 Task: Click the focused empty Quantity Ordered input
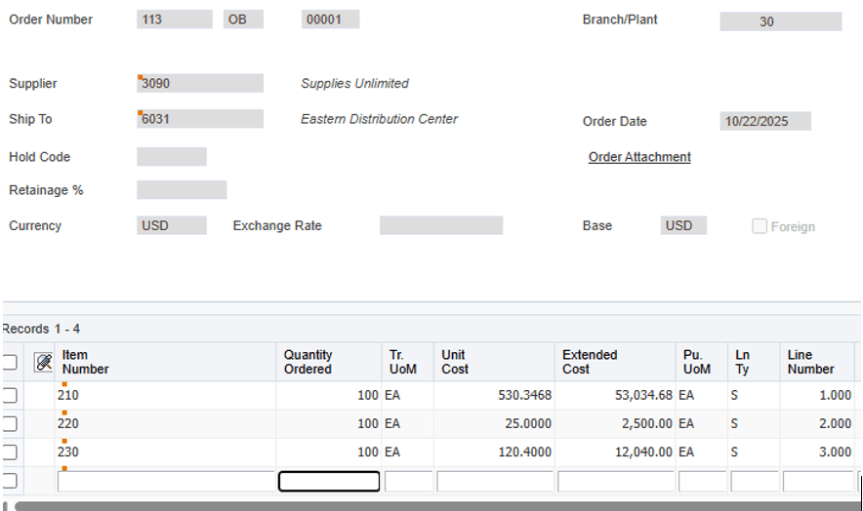pos(329,482)
